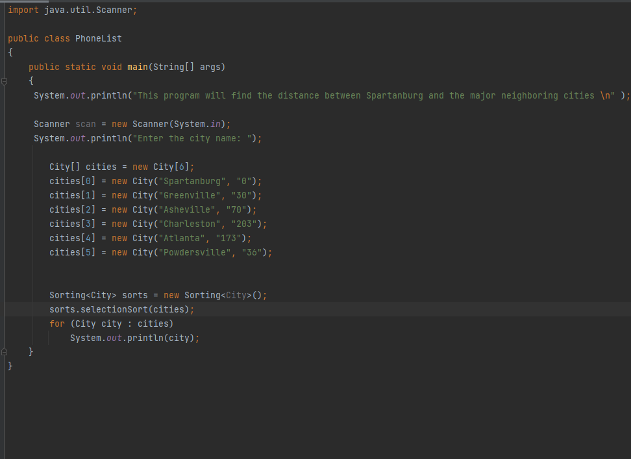Click the new City[6] array creation
This screenshot has height=459, width=631.
tap(167, 166)
